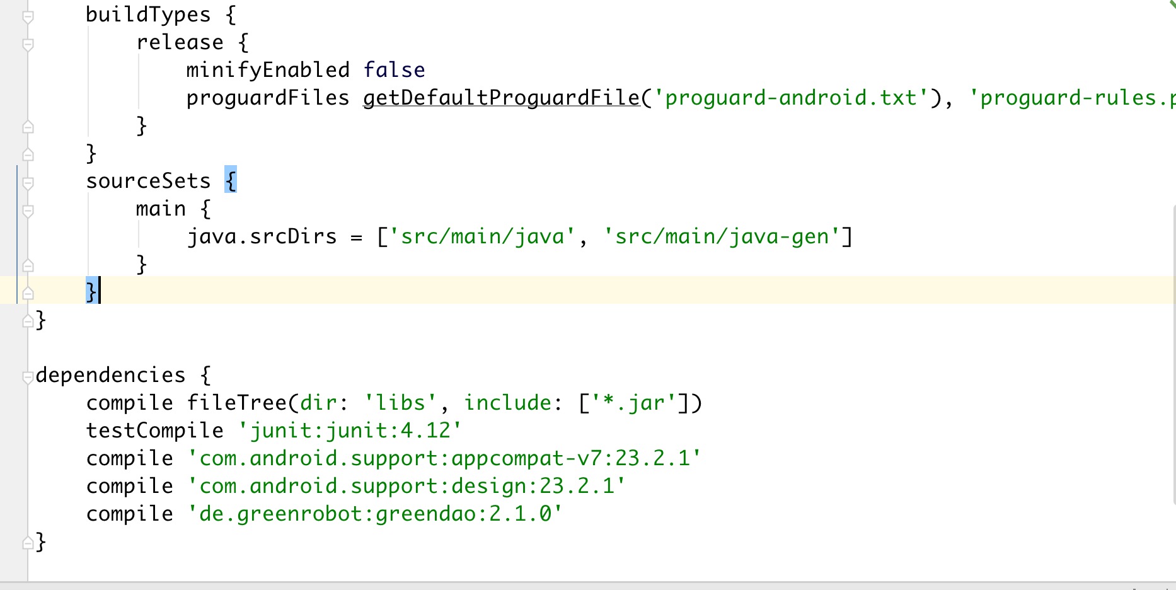Collapse the buildTypes block fold marker
The image size is (1176, 590).
[x=28, y=16]
